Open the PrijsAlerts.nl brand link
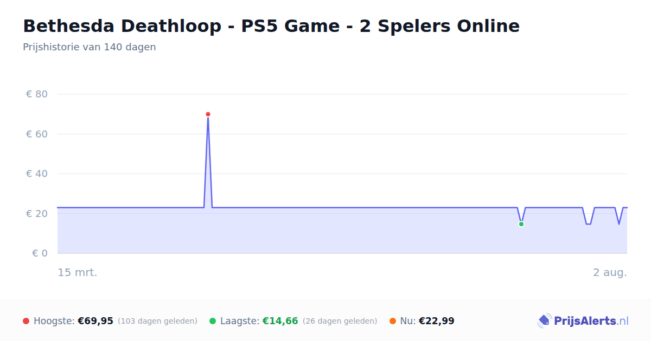651x341 pixels. [x=583, y=321]
